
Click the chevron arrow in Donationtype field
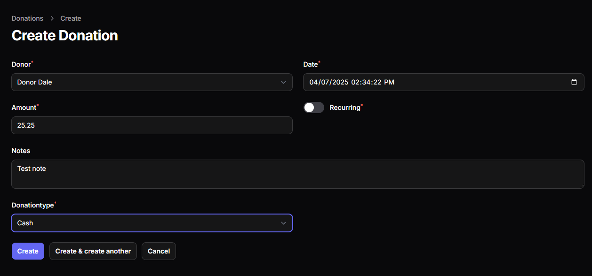283,223
